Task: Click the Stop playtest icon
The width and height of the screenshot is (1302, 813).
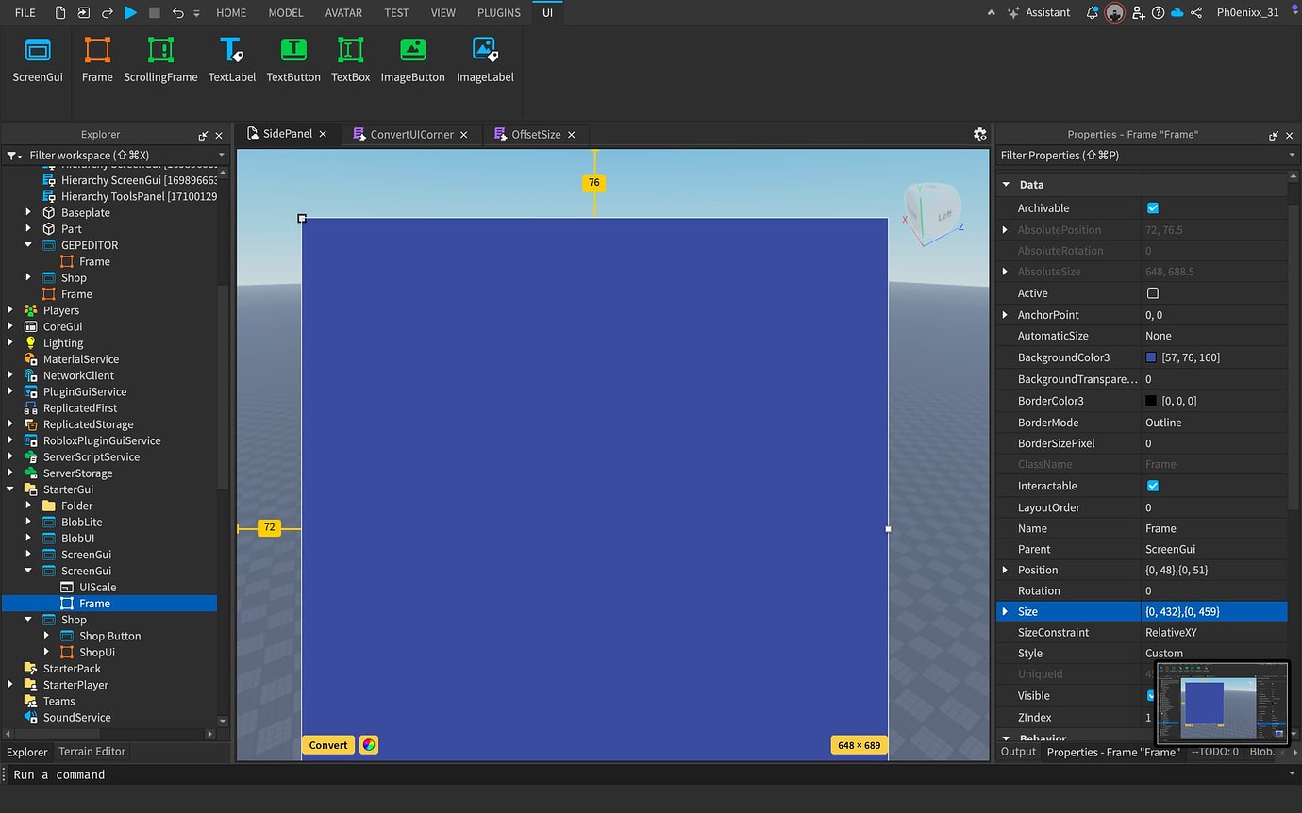Action: (155, 12)
